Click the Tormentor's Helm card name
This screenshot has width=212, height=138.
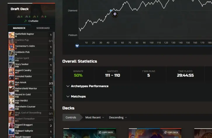click(25, 46)
